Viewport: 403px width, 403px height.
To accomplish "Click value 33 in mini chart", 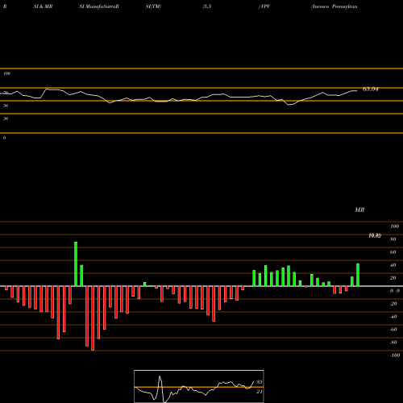I will coord(259,382).
